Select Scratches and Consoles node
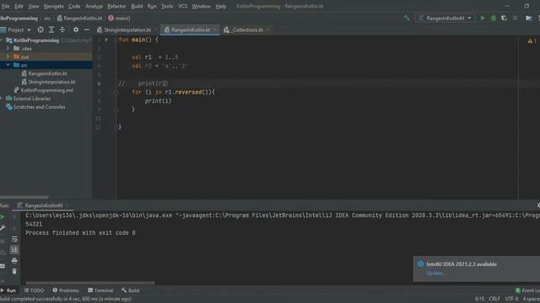 39,107
